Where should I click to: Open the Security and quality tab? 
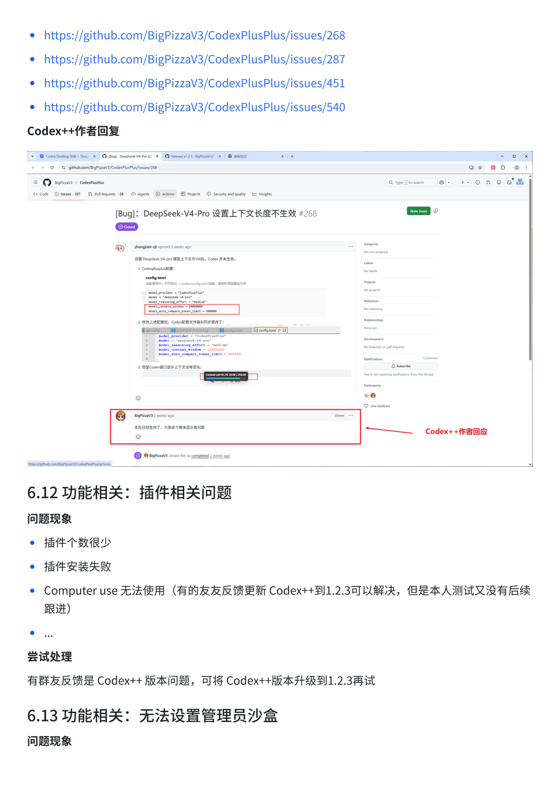pos(227,194)
